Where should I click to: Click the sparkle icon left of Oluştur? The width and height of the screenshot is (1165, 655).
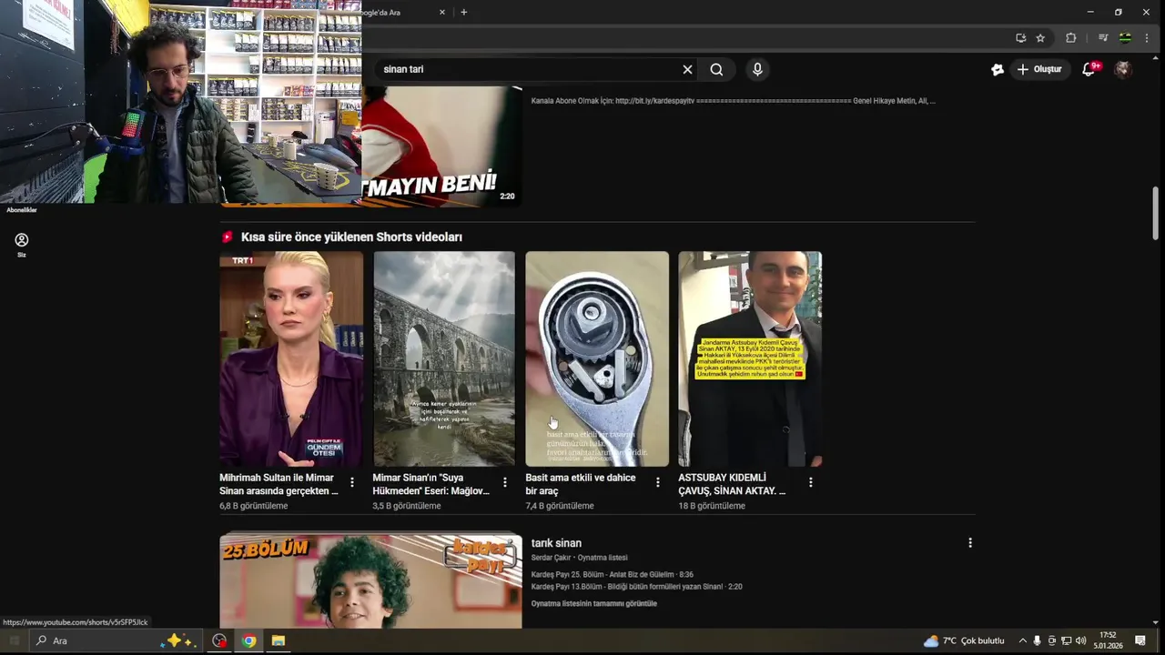(998, 69)
